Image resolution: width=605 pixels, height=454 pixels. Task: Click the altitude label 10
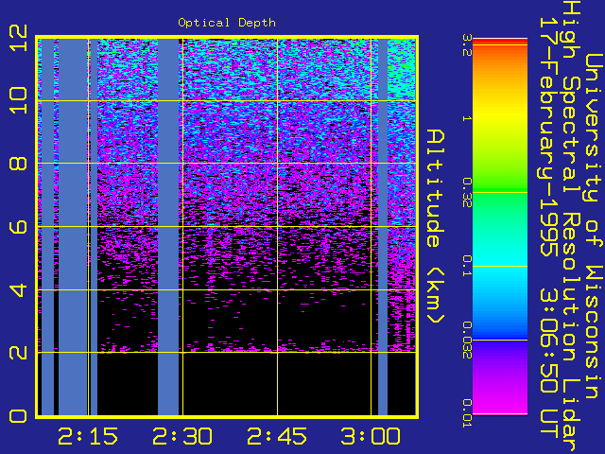[x=18, y=100]
